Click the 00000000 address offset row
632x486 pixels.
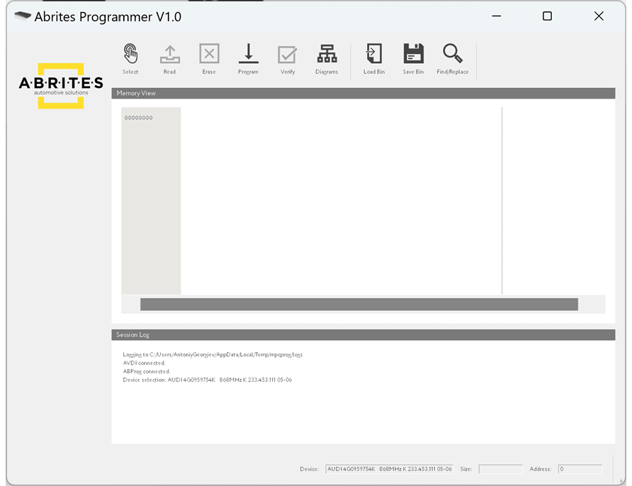(139, 118)
